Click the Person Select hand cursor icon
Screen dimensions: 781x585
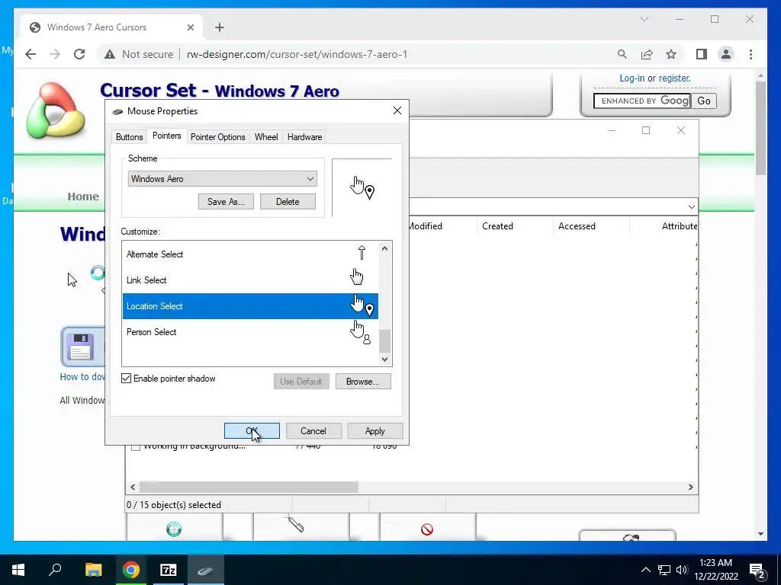point(360,332)
